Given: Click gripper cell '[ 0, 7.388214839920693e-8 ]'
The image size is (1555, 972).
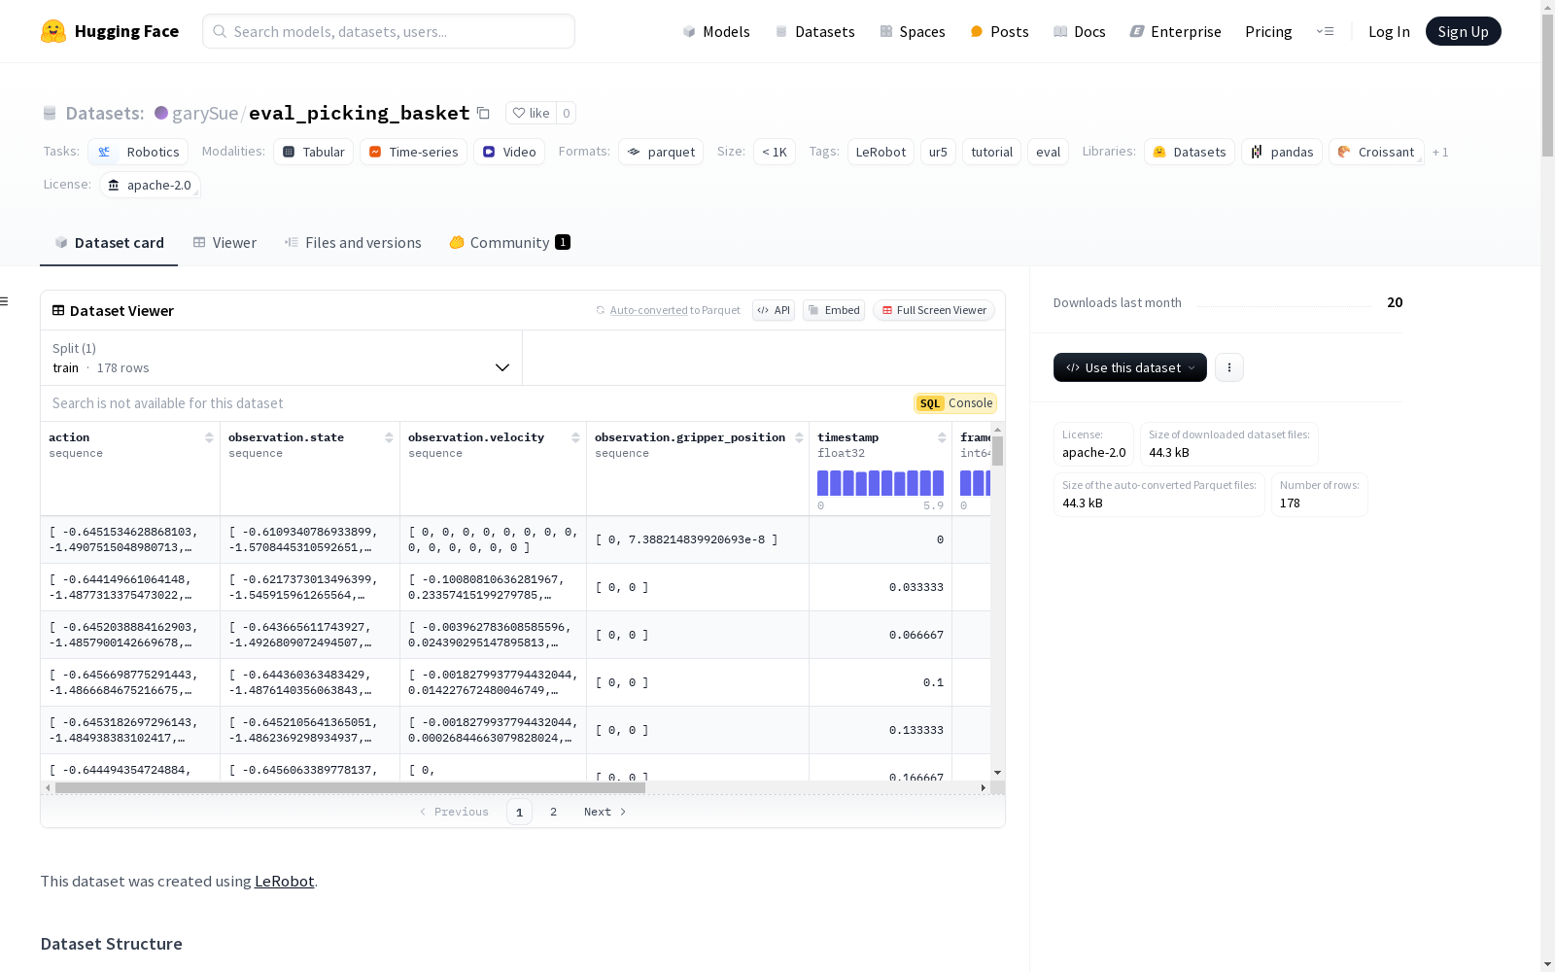Looking at the screenshot, I should pos(698,539).
